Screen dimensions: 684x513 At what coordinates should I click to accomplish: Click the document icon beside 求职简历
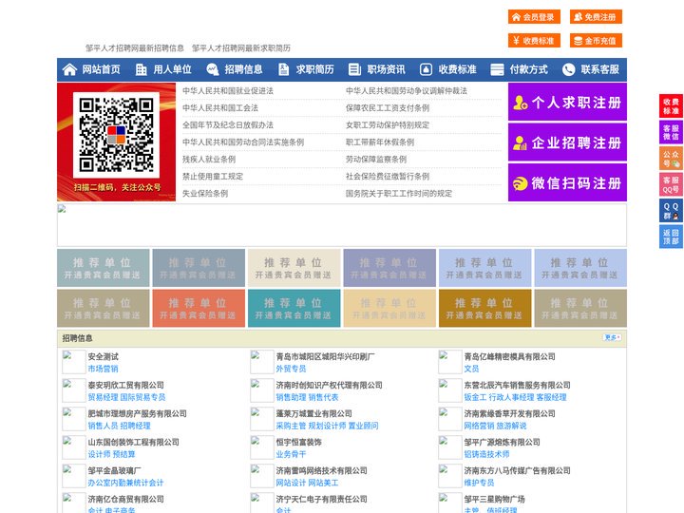pos(283,69)
